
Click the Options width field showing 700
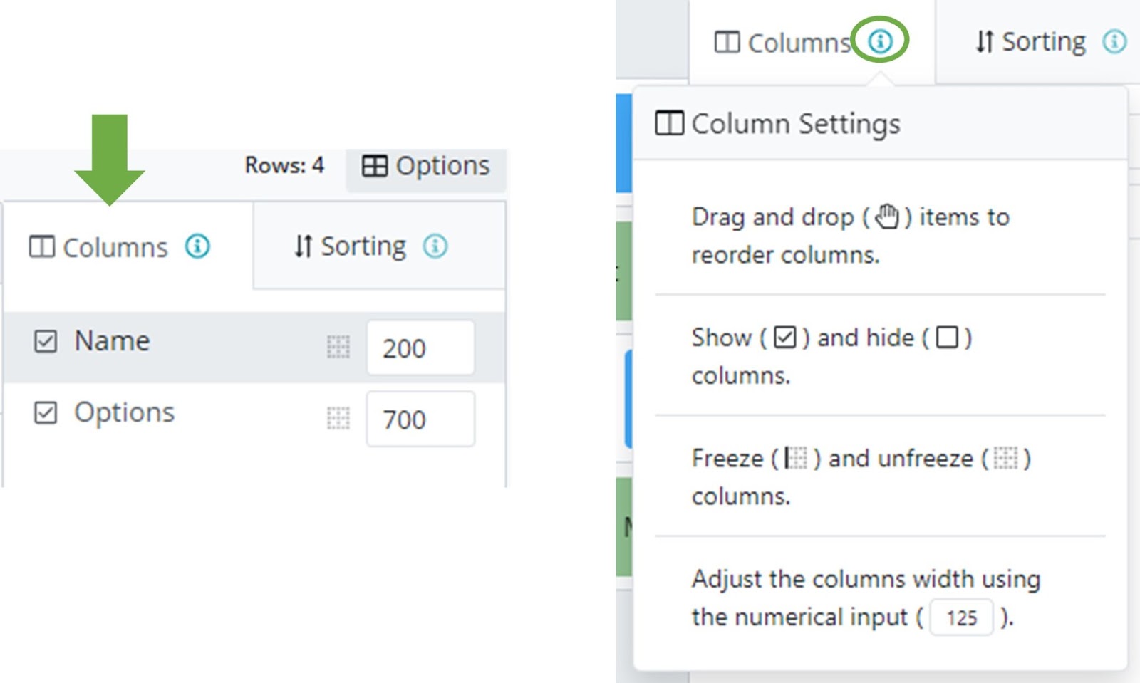click(420, 419)
